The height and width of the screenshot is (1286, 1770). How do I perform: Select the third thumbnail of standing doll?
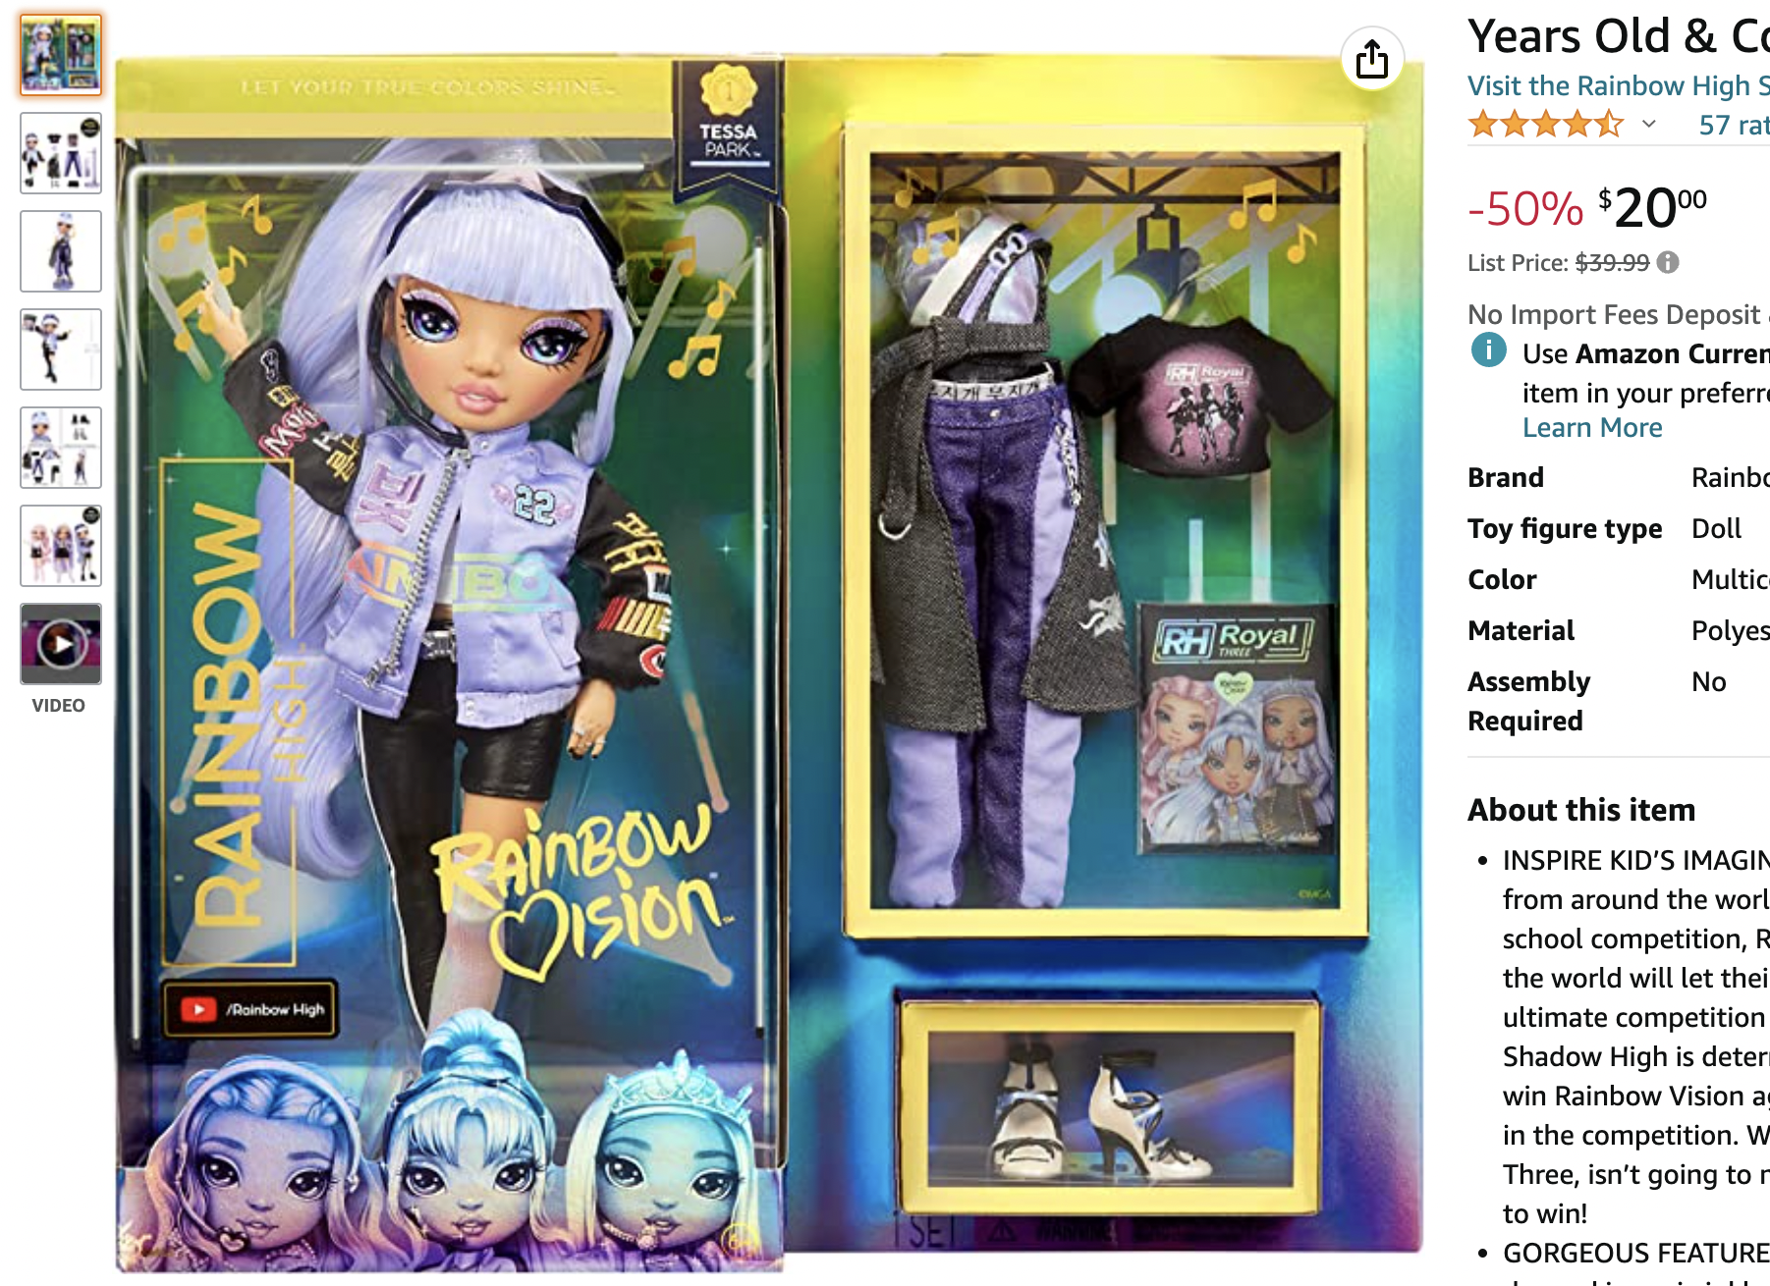pyautogui.click(x=61, y=251)
